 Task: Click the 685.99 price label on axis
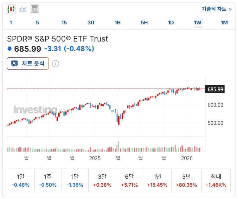[x=215, y=89]
